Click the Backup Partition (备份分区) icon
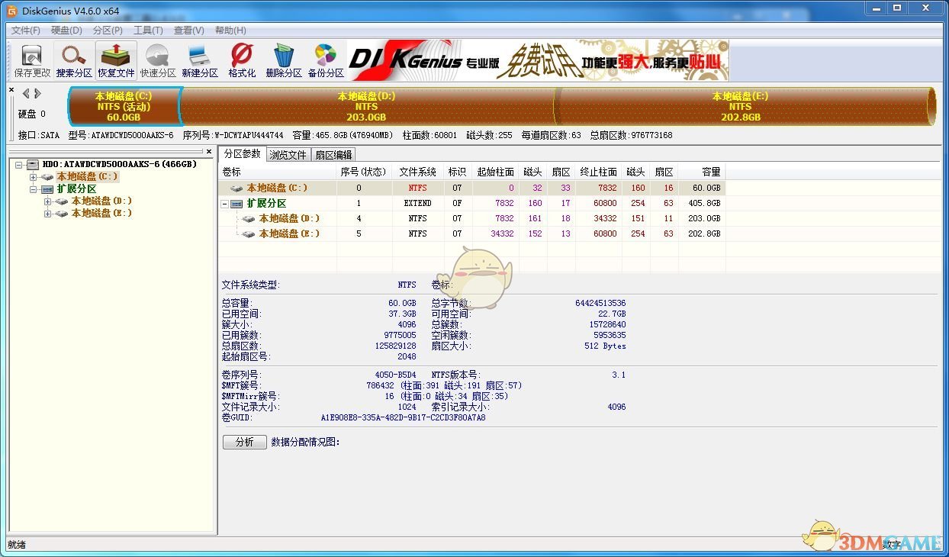 326,60
